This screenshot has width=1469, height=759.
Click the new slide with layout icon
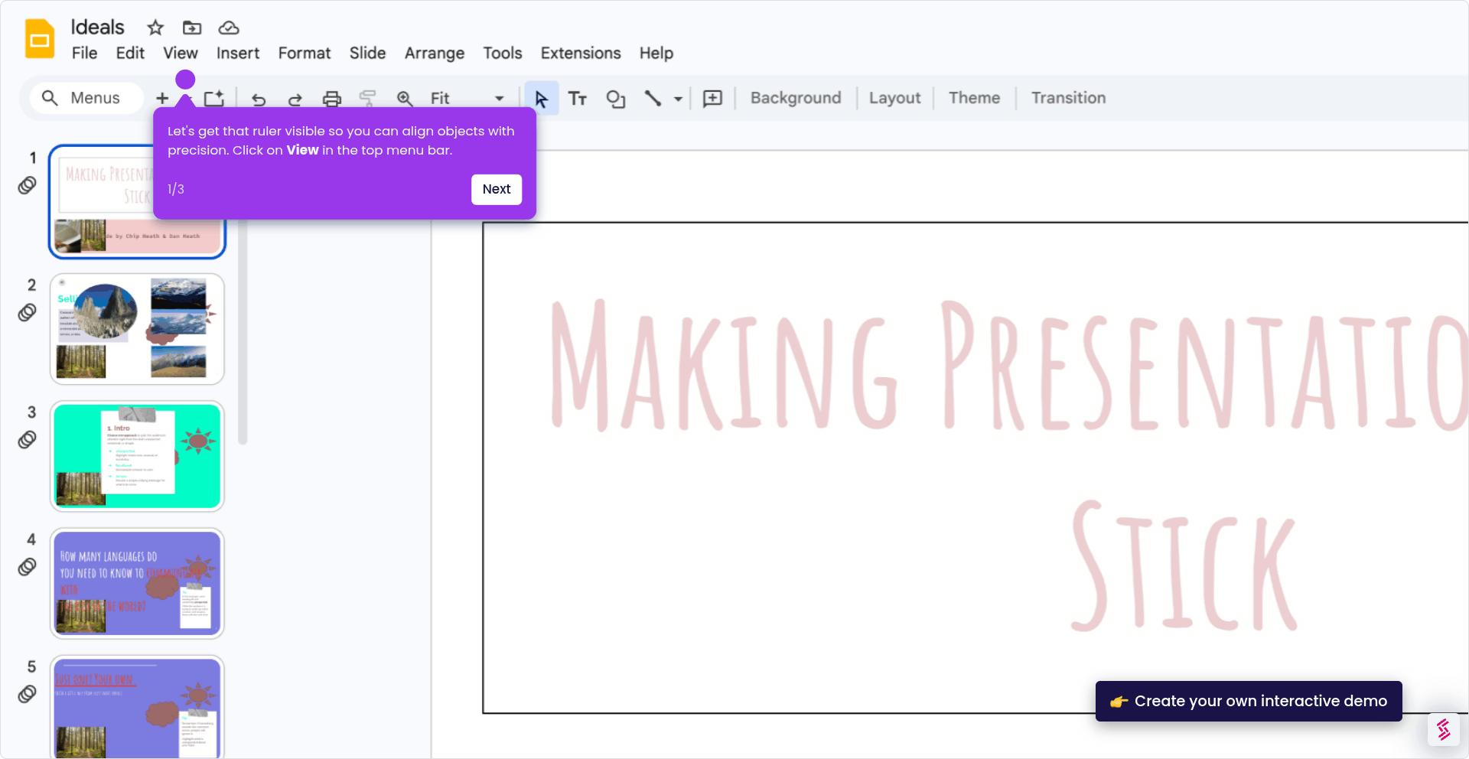point(214,98)
